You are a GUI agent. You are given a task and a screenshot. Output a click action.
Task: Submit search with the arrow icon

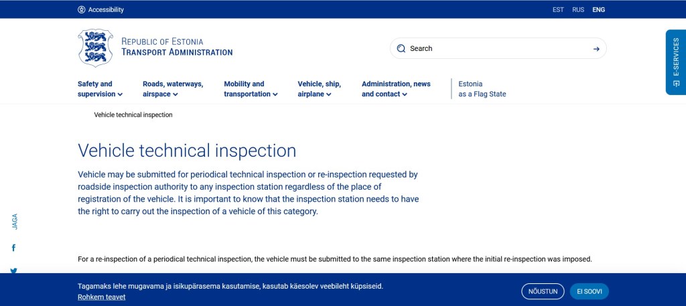(596, 48)
